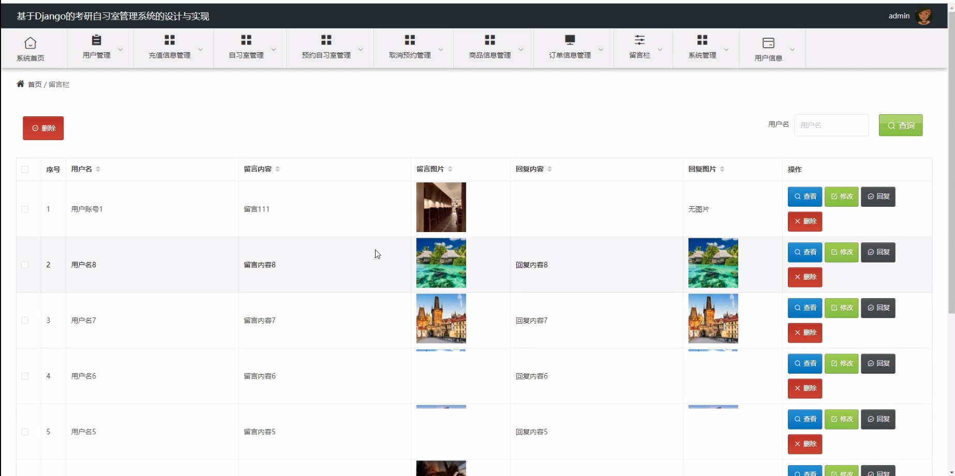Expand the 系统管理 dropdown arrow
This screenshot has width=955, height=476.
[x=726, y=50]
